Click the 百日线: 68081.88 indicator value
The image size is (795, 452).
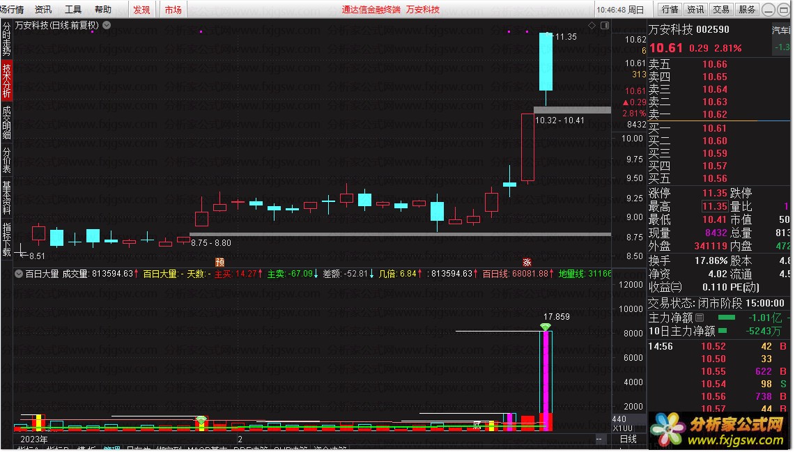(x=518, y=274)
